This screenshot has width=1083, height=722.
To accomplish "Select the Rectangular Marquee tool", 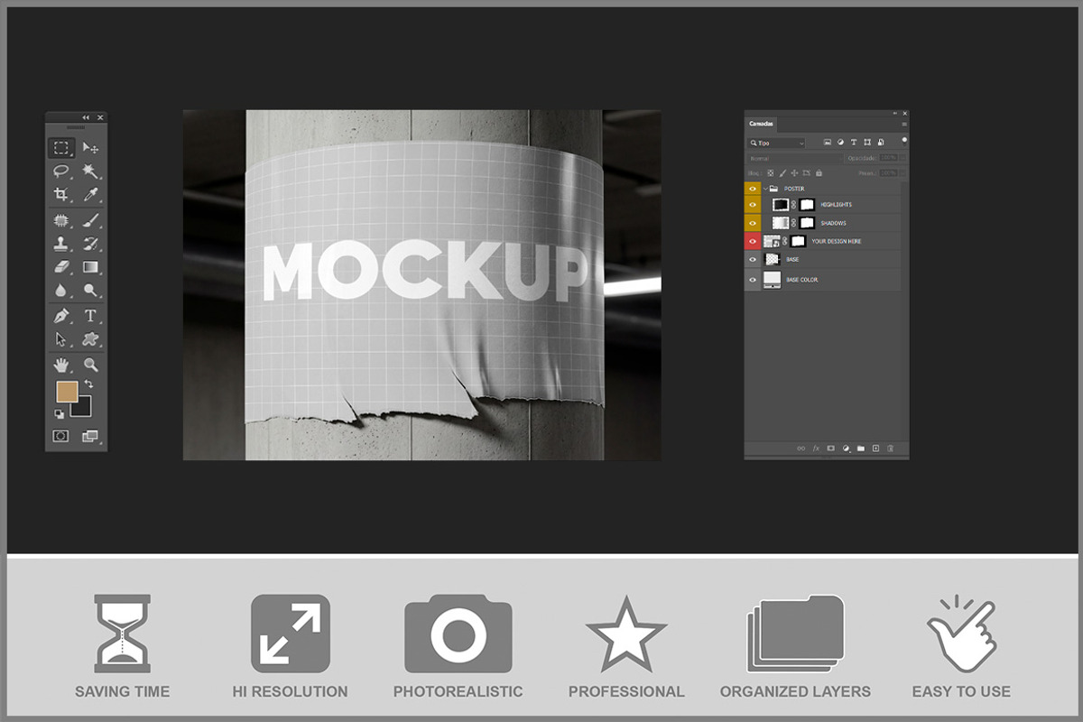I will click(x=61, y=148).
